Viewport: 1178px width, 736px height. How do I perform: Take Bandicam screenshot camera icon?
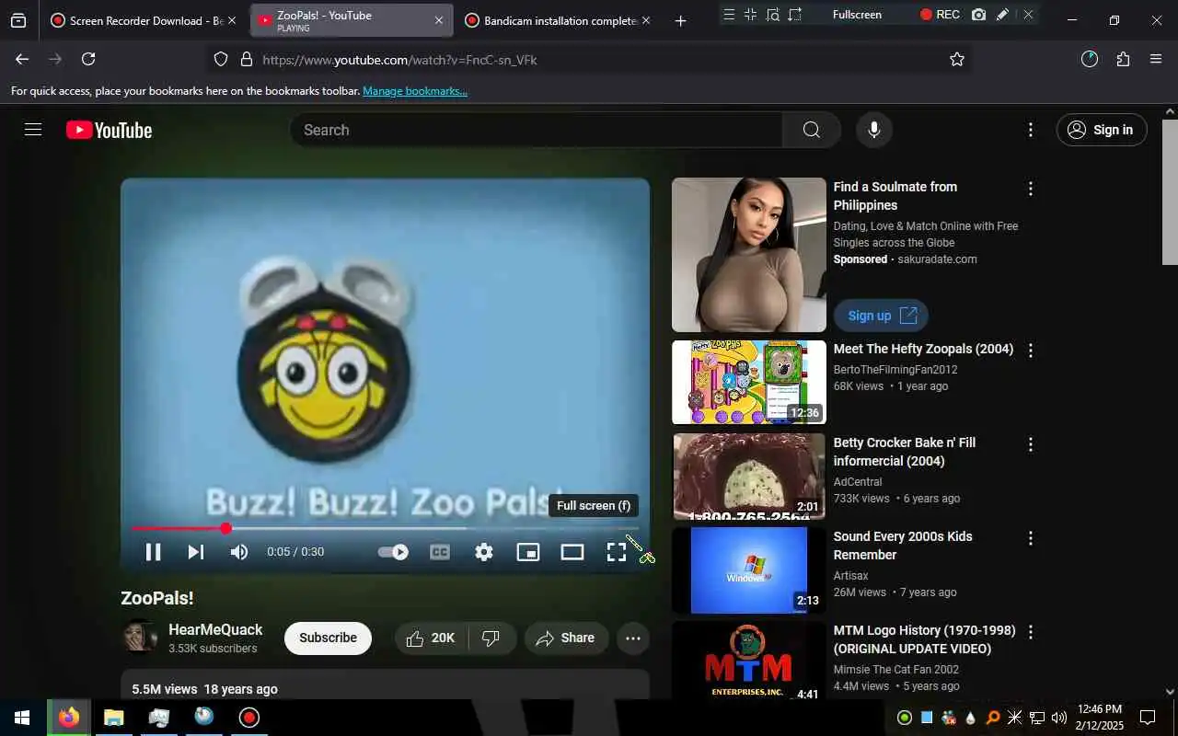point(978,14)
